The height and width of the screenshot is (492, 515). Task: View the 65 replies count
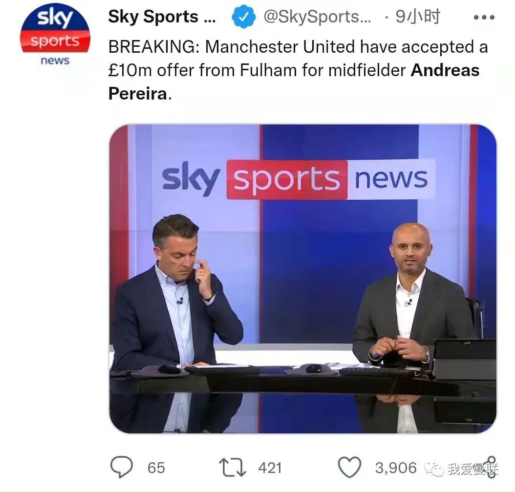pos(156,468)
